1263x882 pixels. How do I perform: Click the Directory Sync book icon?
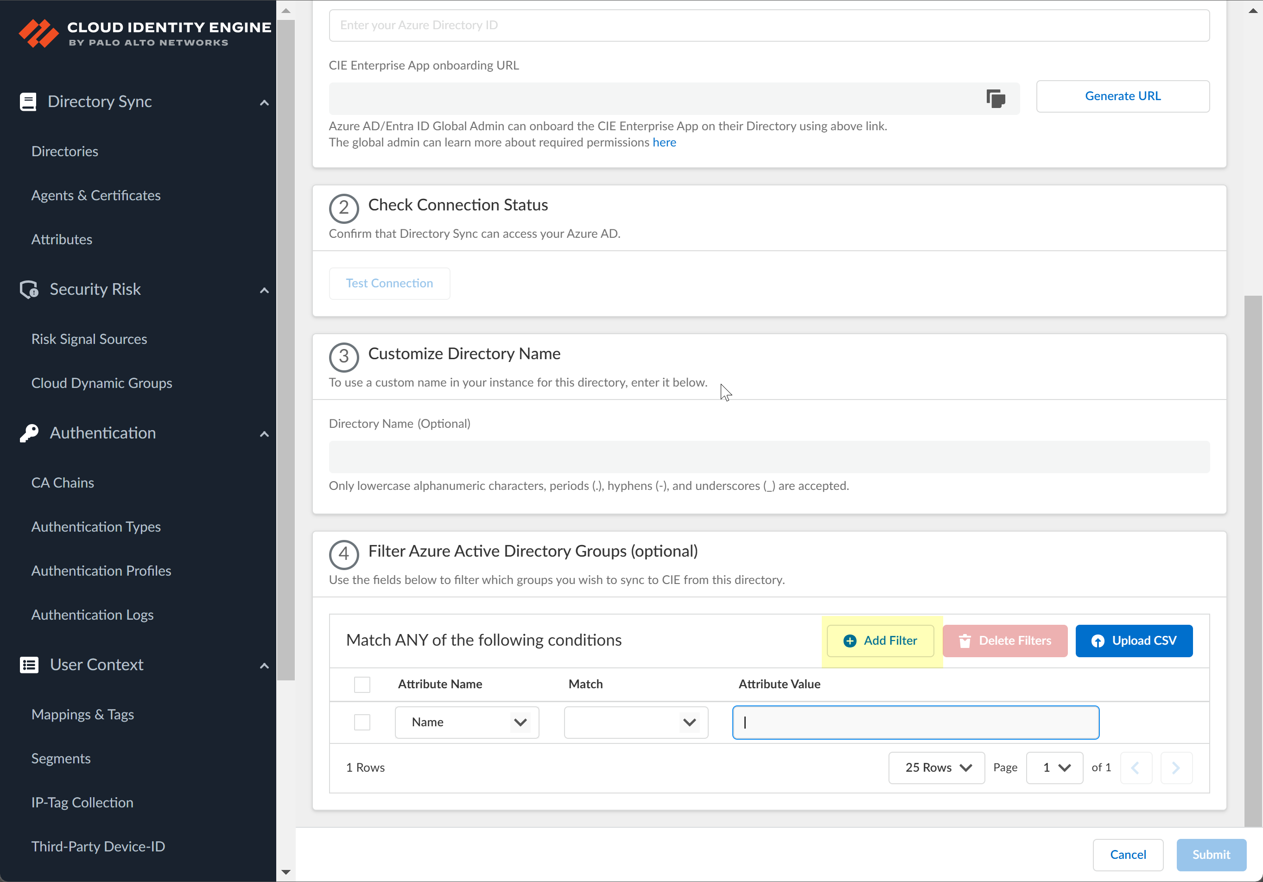[x=28, y=102]
